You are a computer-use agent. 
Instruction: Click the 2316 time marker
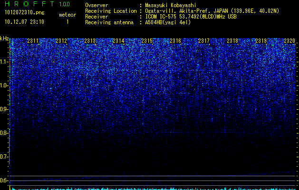(x=175, y=41)
